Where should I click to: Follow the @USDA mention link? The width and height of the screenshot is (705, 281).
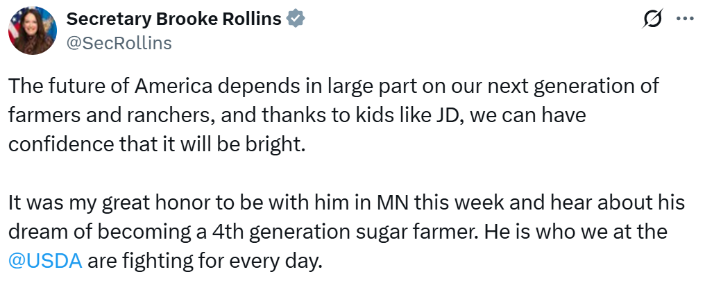46,261
